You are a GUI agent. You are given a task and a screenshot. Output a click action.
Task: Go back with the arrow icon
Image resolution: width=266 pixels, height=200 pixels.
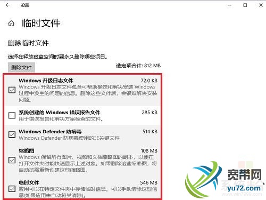point(8,5)
